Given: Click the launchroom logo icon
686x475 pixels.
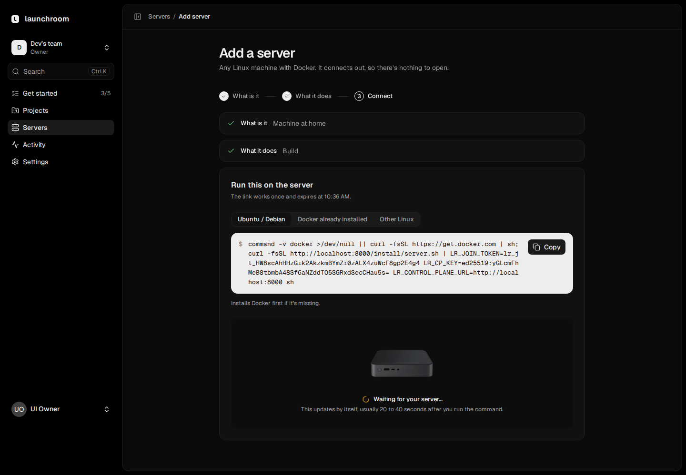Looking at the screenshot, I should point(15,19).
